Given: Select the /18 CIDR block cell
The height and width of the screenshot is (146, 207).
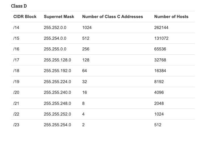Looking at the screenshot, I should [16, 71].
